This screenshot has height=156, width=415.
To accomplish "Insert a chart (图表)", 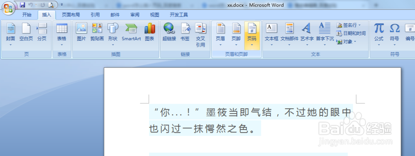I will (x=149, y=32).
